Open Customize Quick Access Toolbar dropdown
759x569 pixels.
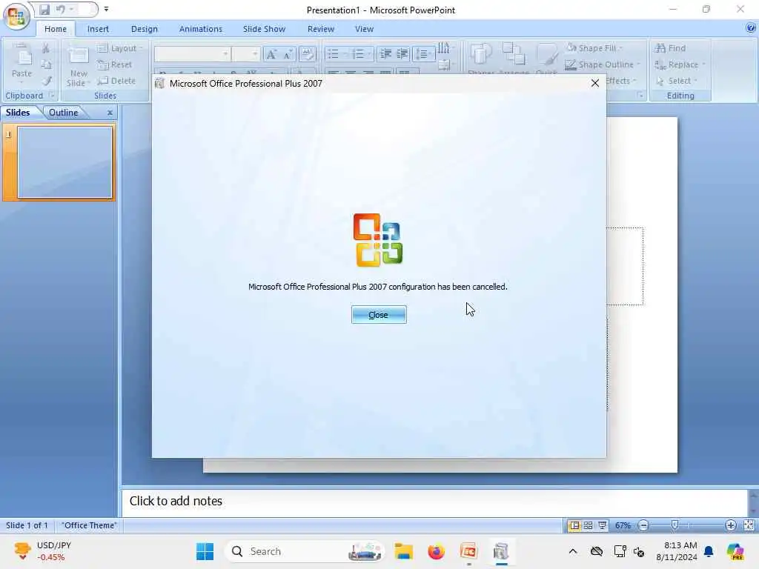coord(107,9)
